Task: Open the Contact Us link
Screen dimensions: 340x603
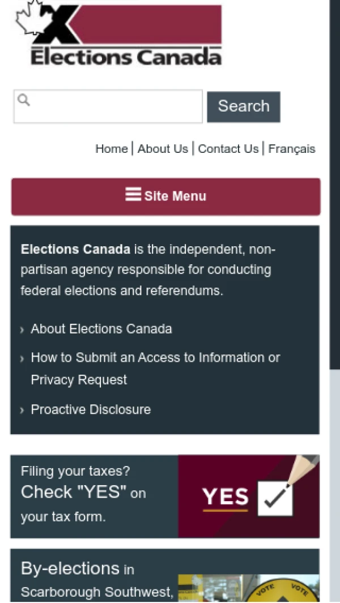Action: coord(228,149)
